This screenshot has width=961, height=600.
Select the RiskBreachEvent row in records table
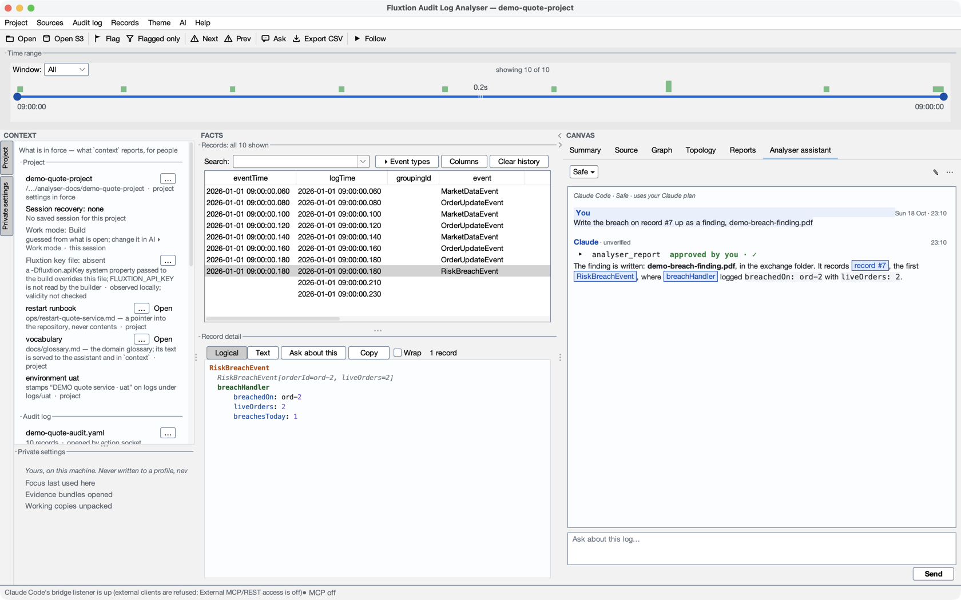pos(378,271)
